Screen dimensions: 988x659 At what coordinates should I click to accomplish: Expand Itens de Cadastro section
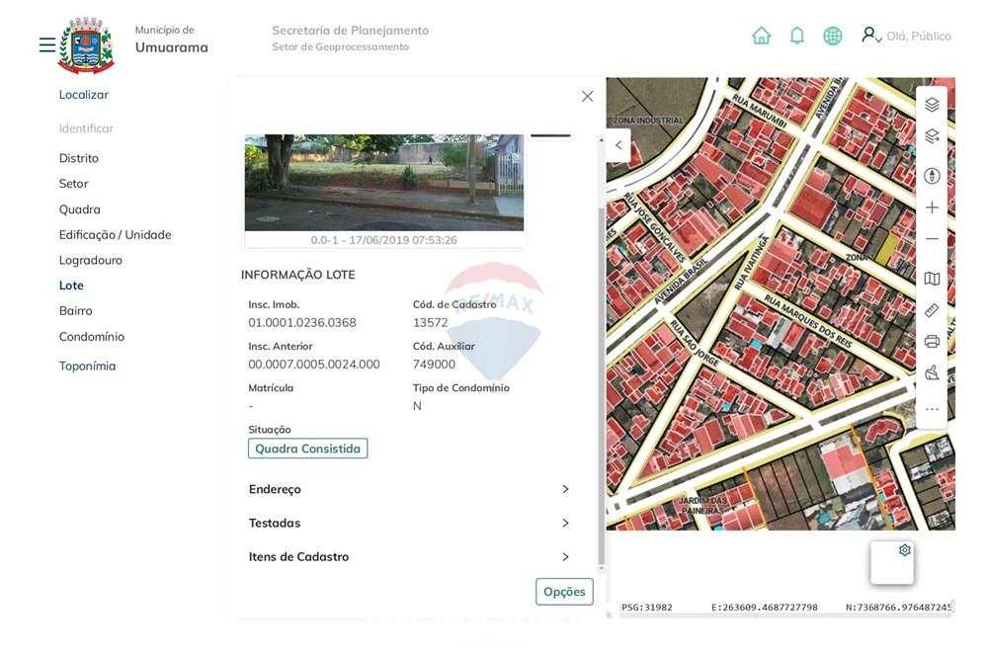click(409, 556)
